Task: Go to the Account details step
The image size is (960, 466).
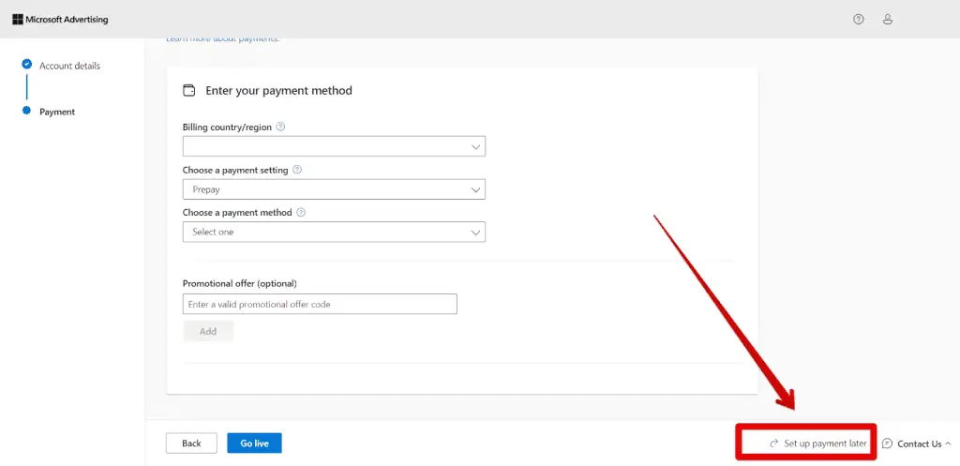Action: [69, 66]
